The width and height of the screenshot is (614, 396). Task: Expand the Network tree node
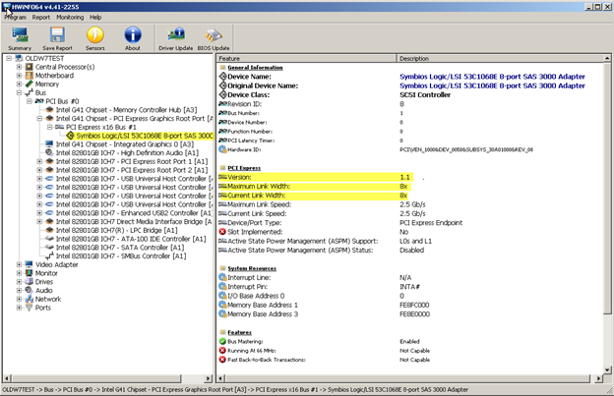pyautogui.click(x=17, y=299)
